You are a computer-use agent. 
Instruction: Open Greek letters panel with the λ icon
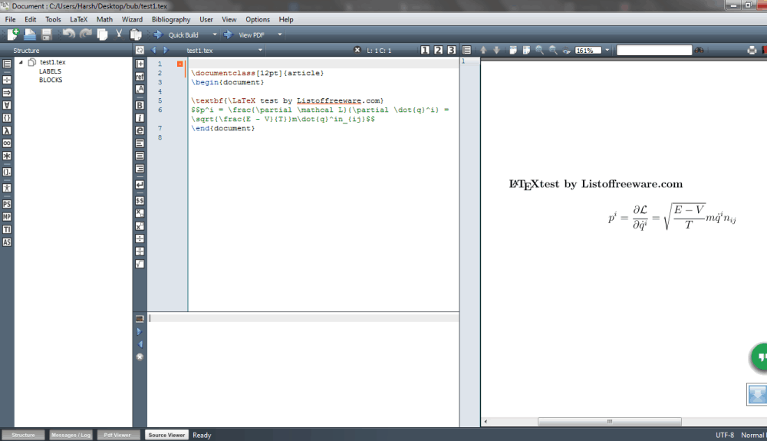click(7, 130)
